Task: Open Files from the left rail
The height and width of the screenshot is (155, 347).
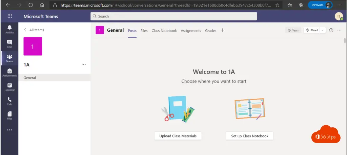Action: point(9,116)
